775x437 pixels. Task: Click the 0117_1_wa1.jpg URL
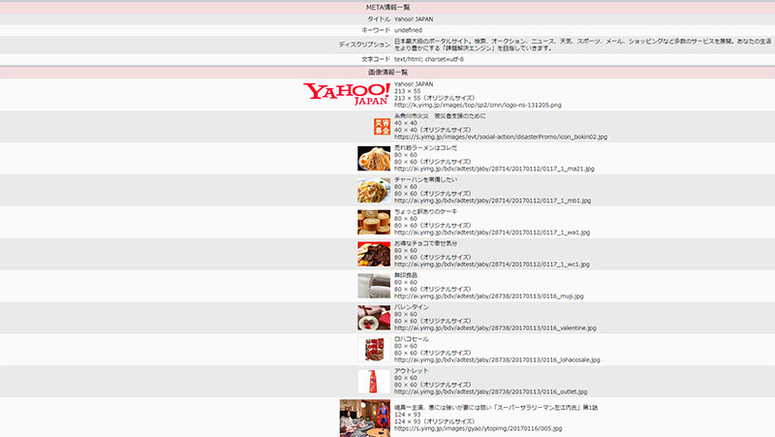[492, 233]
